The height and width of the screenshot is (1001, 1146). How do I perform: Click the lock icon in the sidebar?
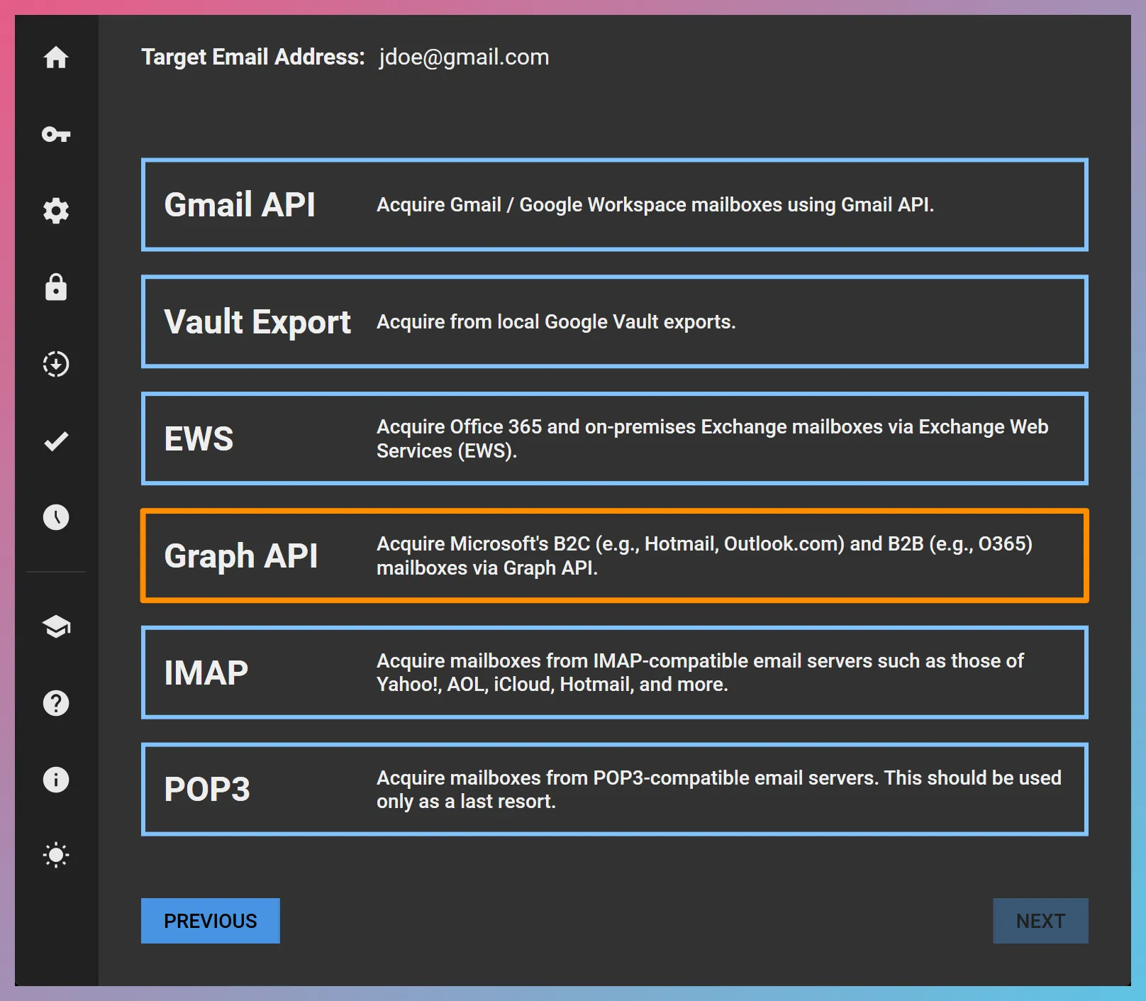tap(56, 288)
